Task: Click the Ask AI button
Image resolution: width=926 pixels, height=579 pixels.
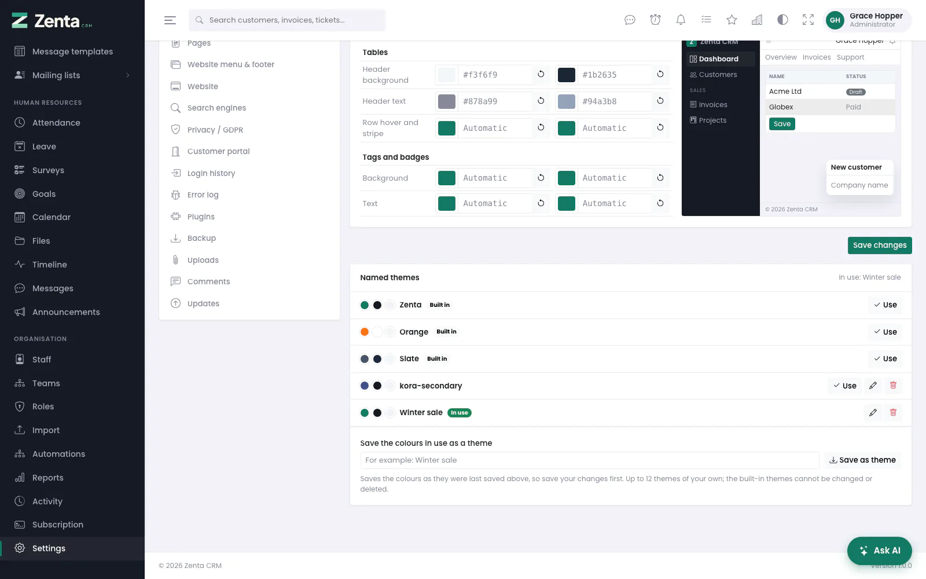Action: click(x=880, y=551)
